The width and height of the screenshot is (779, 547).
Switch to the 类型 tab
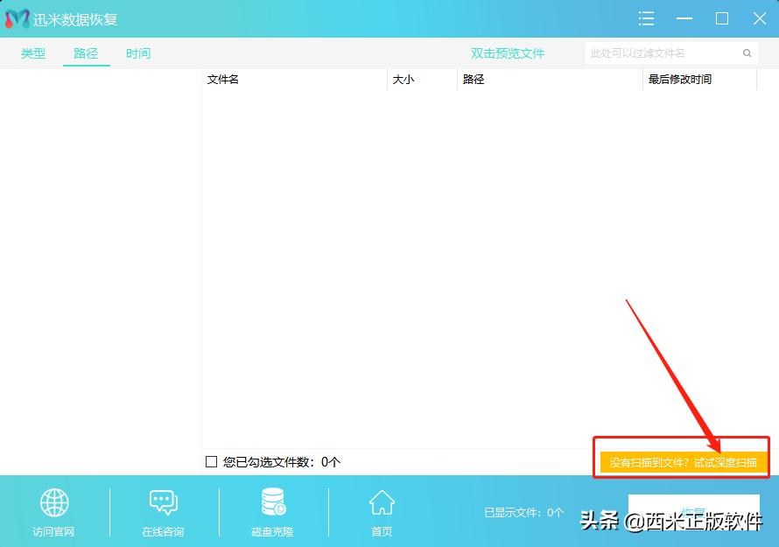32,53
